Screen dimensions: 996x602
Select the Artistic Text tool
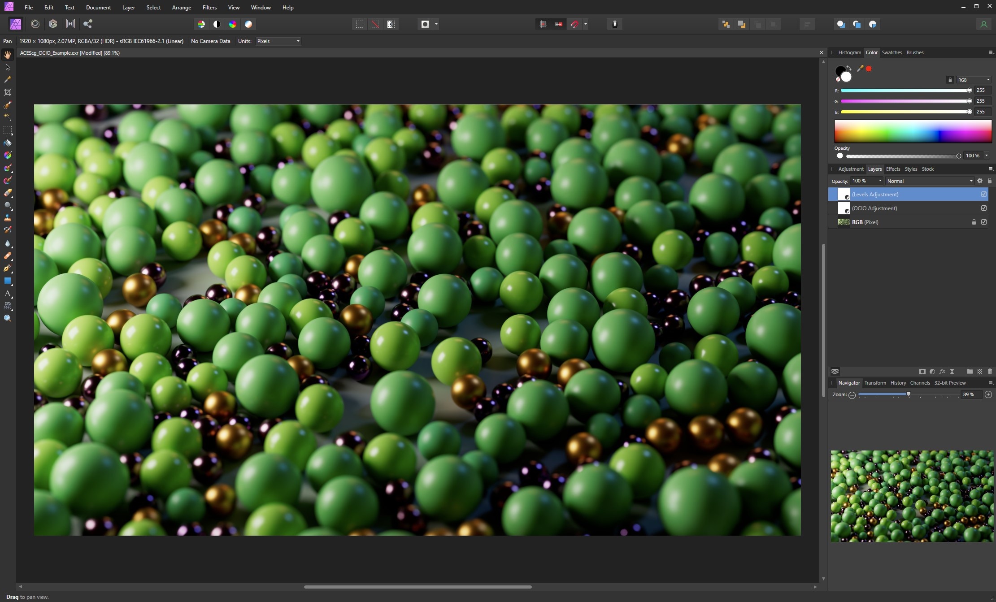click(8, 294)
